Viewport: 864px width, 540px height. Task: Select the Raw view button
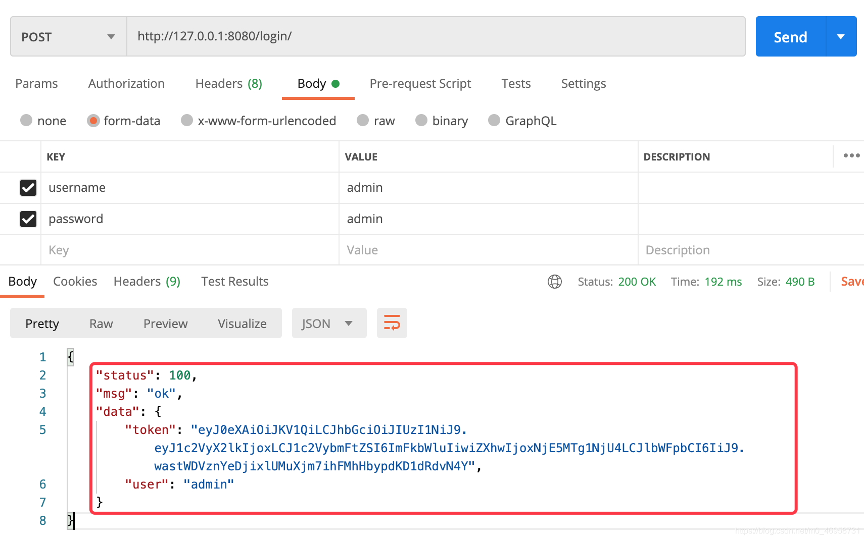[x=101, y=323]
